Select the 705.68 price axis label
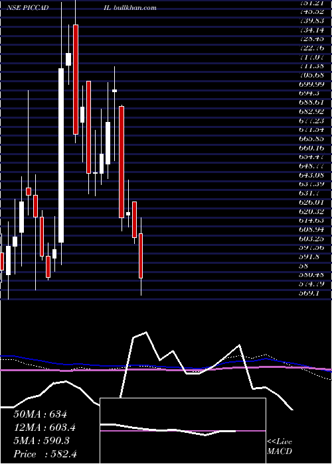The width and height of the screenshot is (332, 464). [x=311, y=75]
